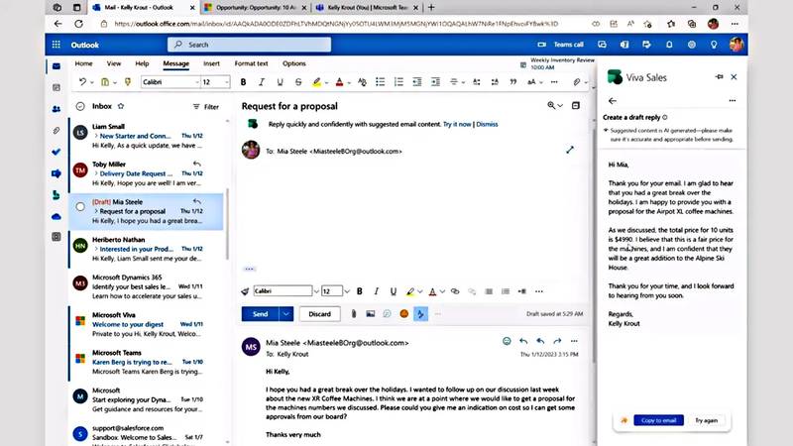Expand the Liam Small conversation thread
This screenshot has height=446, width=793.
pyautogui.click(x=96, y=136)
